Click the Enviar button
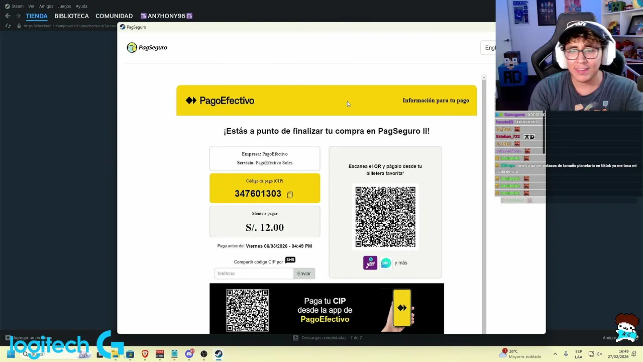 [x=304, y=274]
